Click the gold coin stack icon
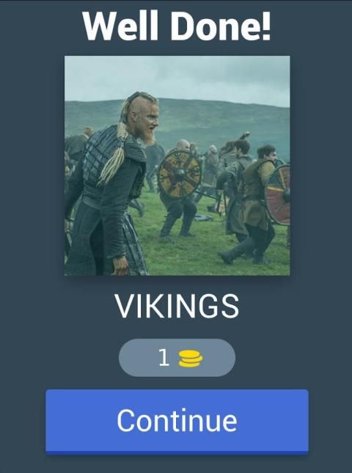Screen dimensions: 352x473 pyautogui.click(x=191, y=359)
